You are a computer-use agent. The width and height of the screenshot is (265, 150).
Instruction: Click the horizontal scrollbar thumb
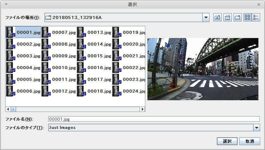13,109
